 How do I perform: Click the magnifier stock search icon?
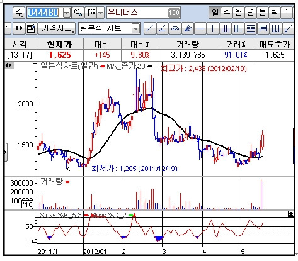pos(78,13)
